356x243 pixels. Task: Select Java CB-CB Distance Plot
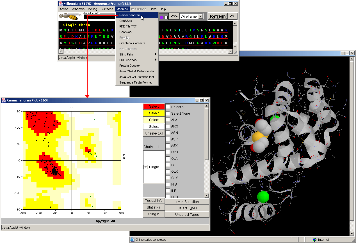137,77
